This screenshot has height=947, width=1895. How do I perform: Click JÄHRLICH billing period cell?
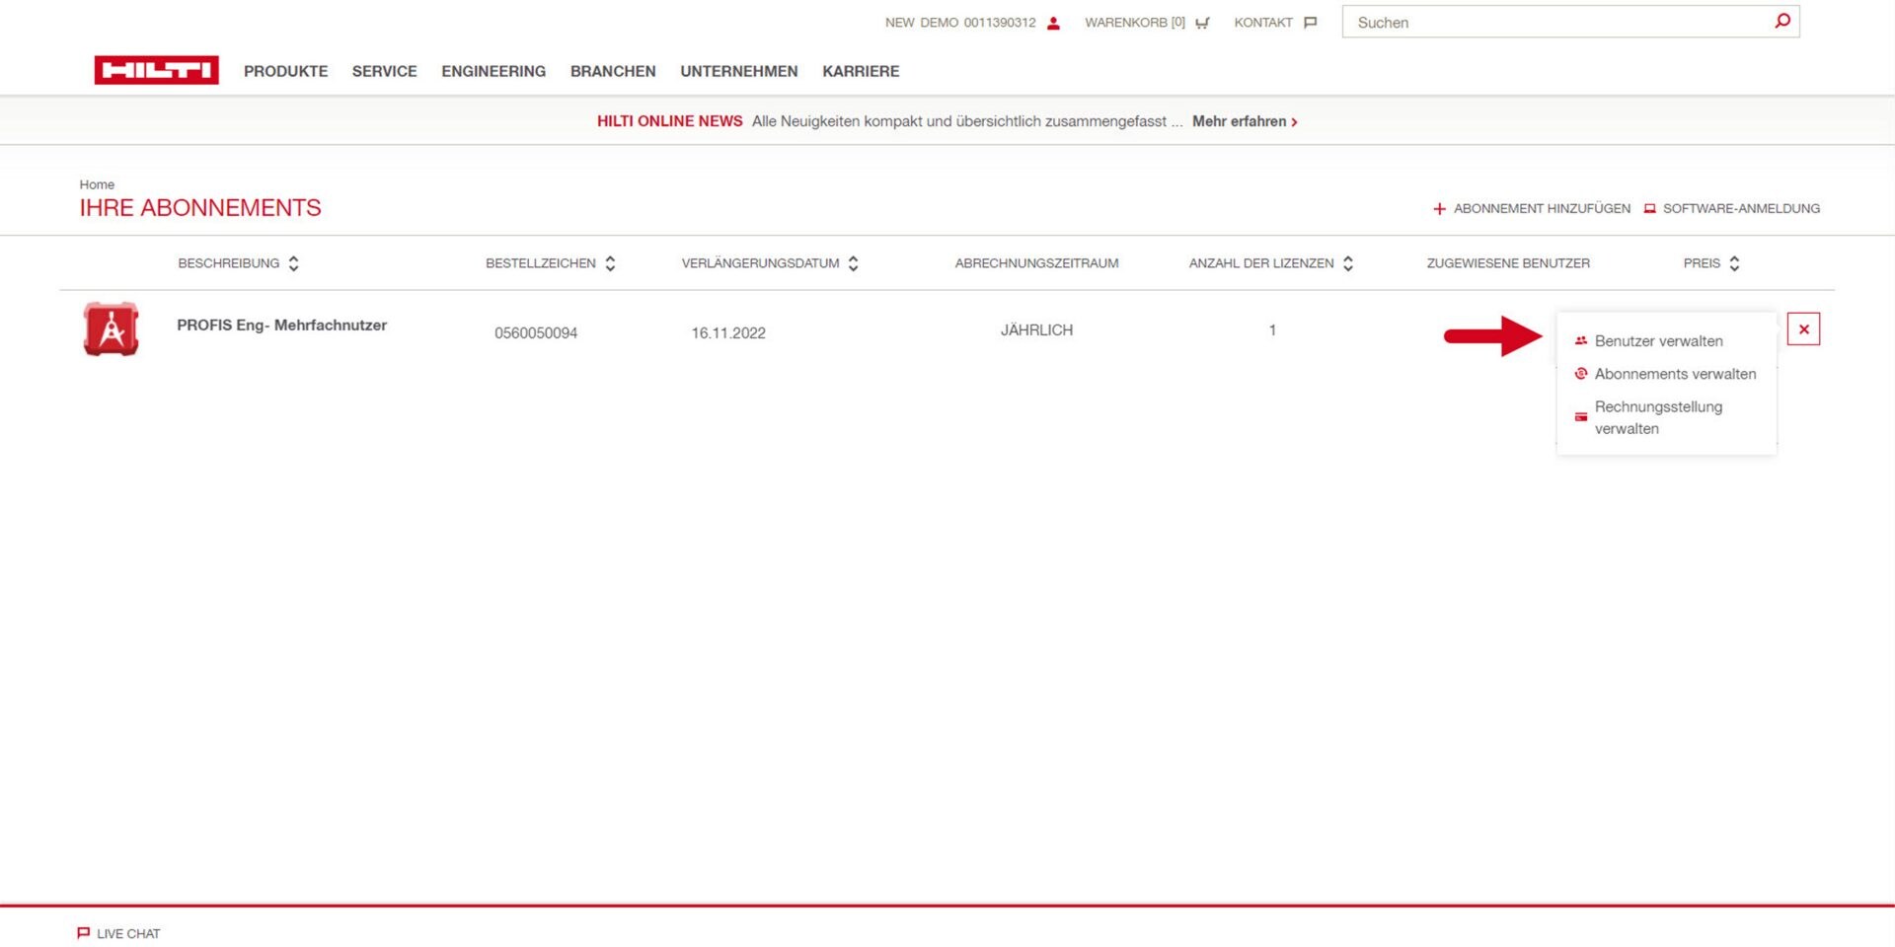pyautogui.click(x=1036, y=330)
